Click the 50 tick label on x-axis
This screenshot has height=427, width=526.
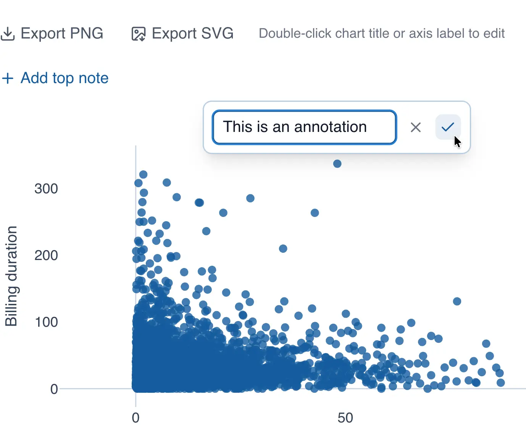point(345,418)
